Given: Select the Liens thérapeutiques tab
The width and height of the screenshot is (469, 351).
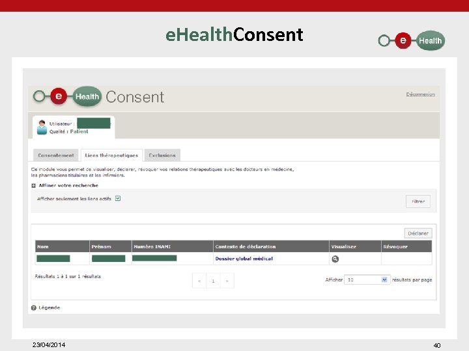Looking at the screenshot, I should coord(111,155).
